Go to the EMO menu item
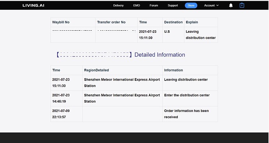The width and height of the screenshot is (269, 143). coord(136,5)
